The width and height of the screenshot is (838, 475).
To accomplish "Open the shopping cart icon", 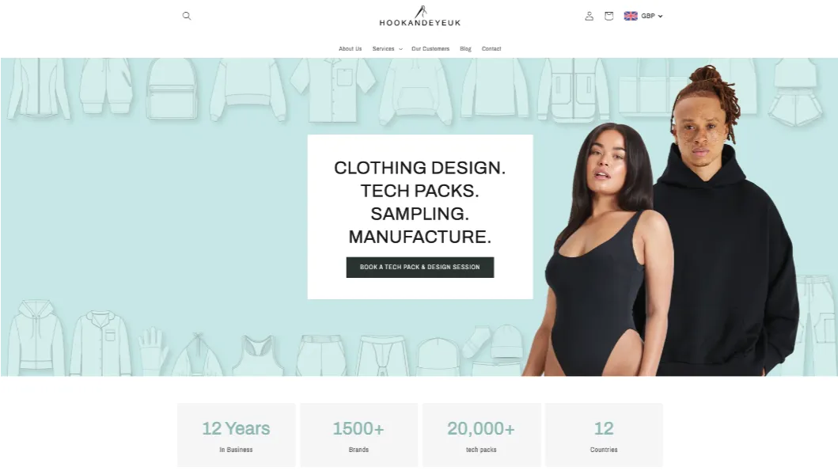I will (x=609, y=16).
